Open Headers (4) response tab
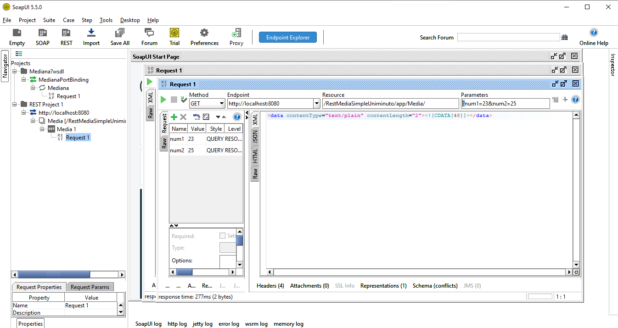This screenshot has height=328, width=618. point(270,285)
